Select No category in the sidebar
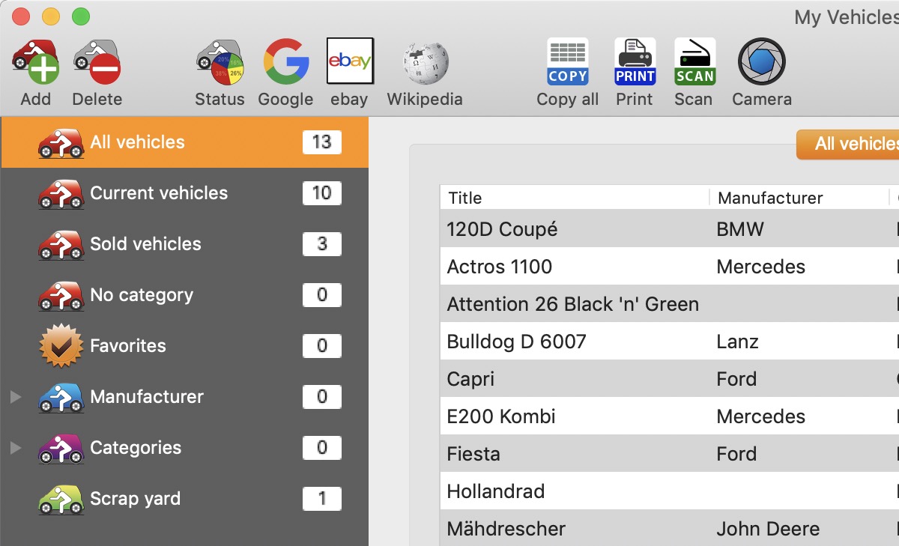The image size is (899, 546). [184, 295]
